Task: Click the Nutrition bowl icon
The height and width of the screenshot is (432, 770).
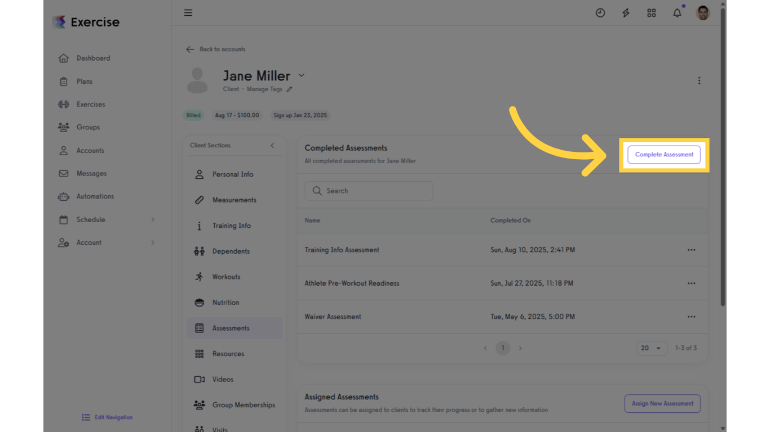Action: click(200, 303)
